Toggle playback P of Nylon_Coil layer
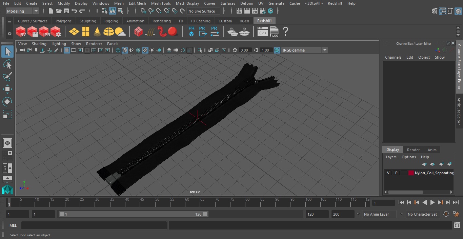This screenshot has height=239, width=463. [x=396, y=173]
